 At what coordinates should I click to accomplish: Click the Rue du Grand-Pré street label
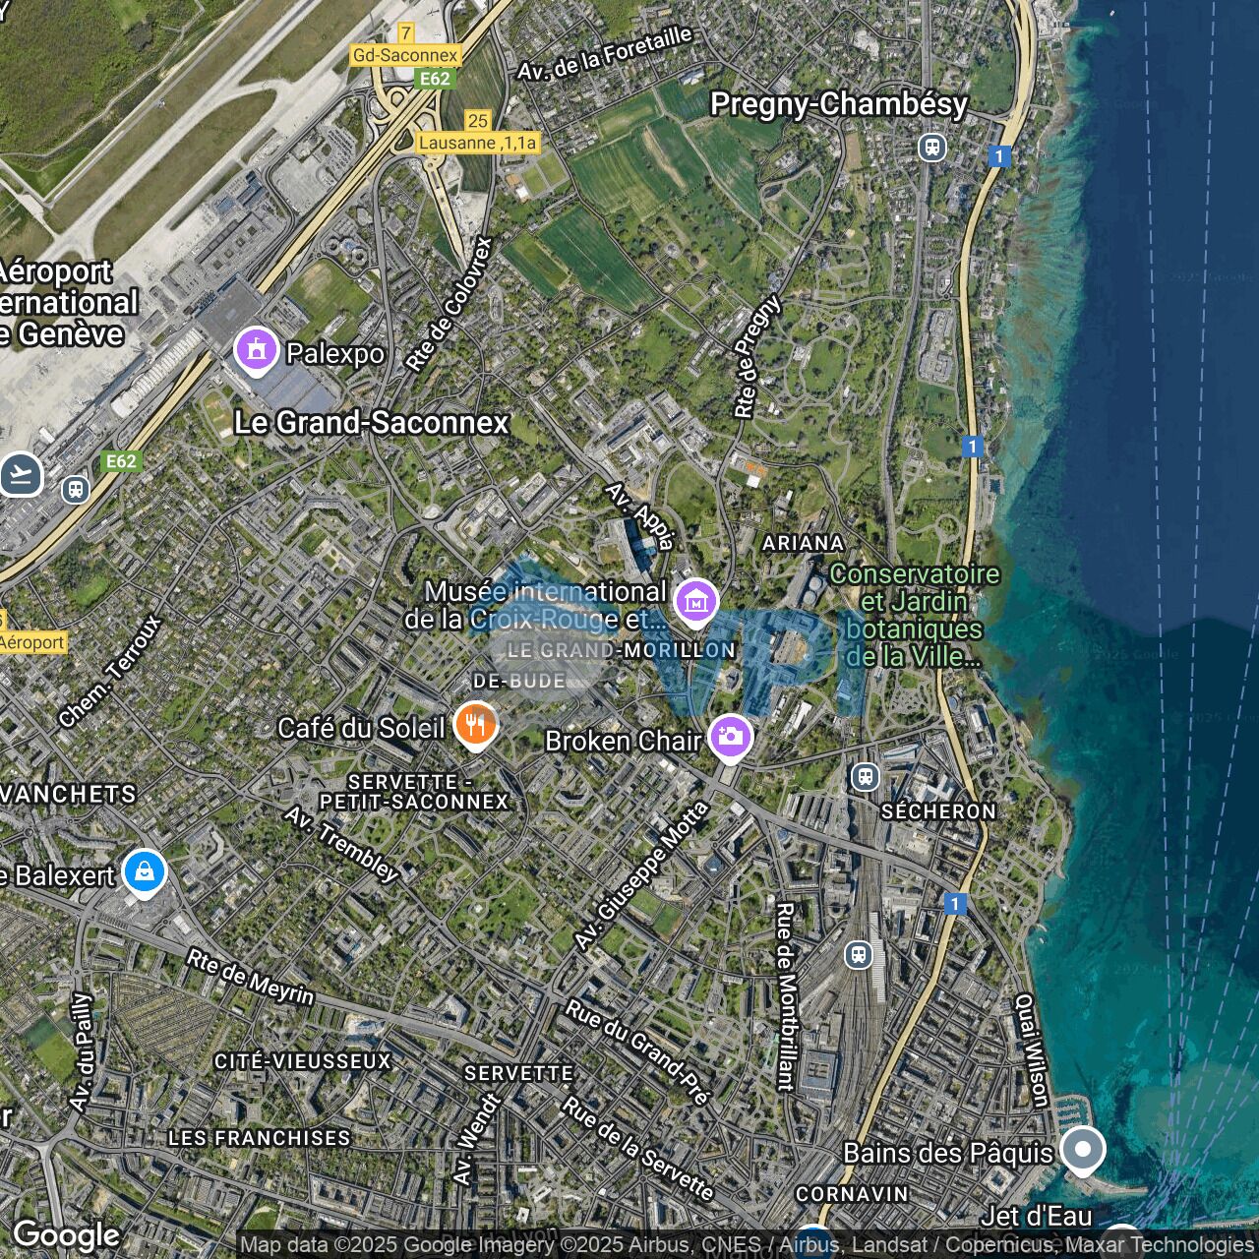pos(637,1052)
